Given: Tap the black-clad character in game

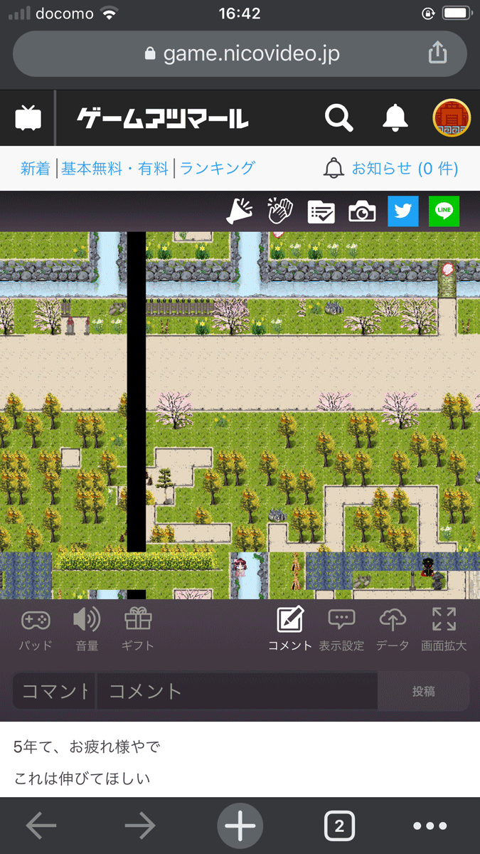Looking at the screenshot, I should click(x=428, y=567).
